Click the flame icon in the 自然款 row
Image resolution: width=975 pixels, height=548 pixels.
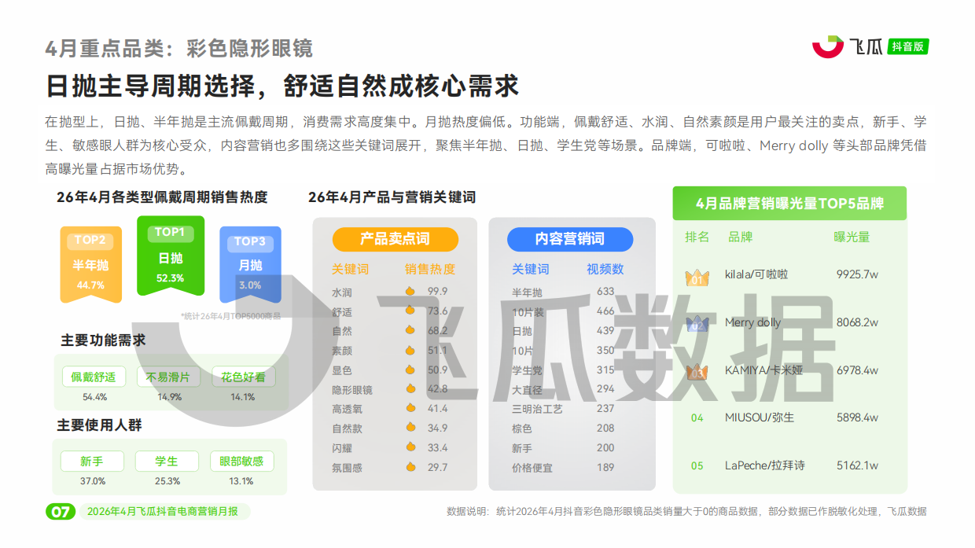tap(410, 428)
